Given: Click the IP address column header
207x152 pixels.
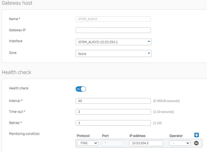Looking at the screenshot, I should tap(137, 136).
